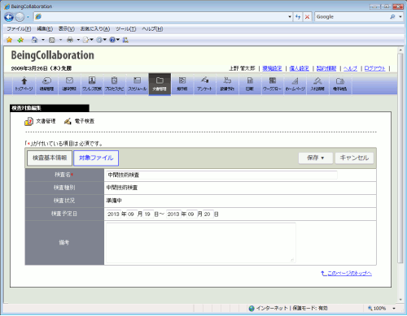Open the zoom level 100% dropdown arrow
407x316 pixels.
[394, 308]
